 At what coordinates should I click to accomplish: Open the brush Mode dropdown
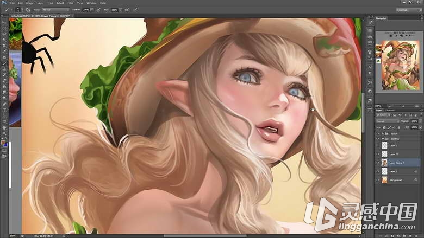coord(55,10)
